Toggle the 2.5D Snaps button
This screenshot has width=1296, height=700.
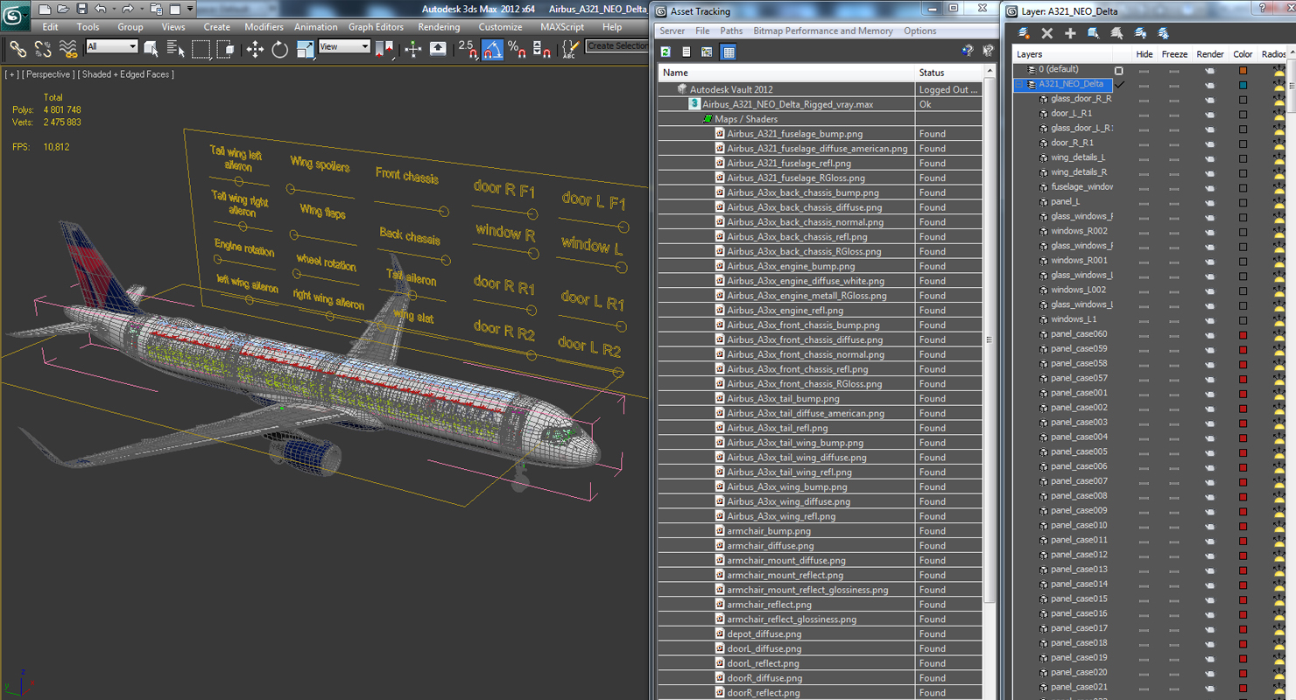pyautogui.click(x=468, y=49)
